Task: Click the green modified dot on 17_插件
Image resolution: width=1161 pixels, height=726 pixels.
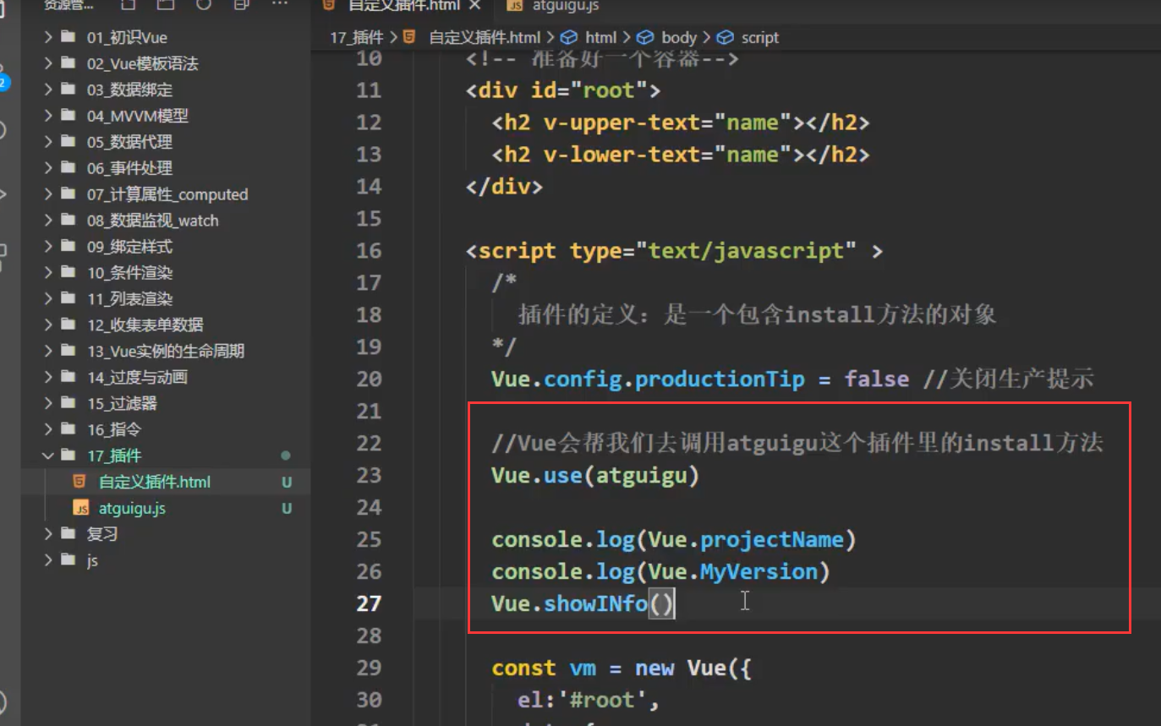Action: pyautogui.click(x=286, y=456)
